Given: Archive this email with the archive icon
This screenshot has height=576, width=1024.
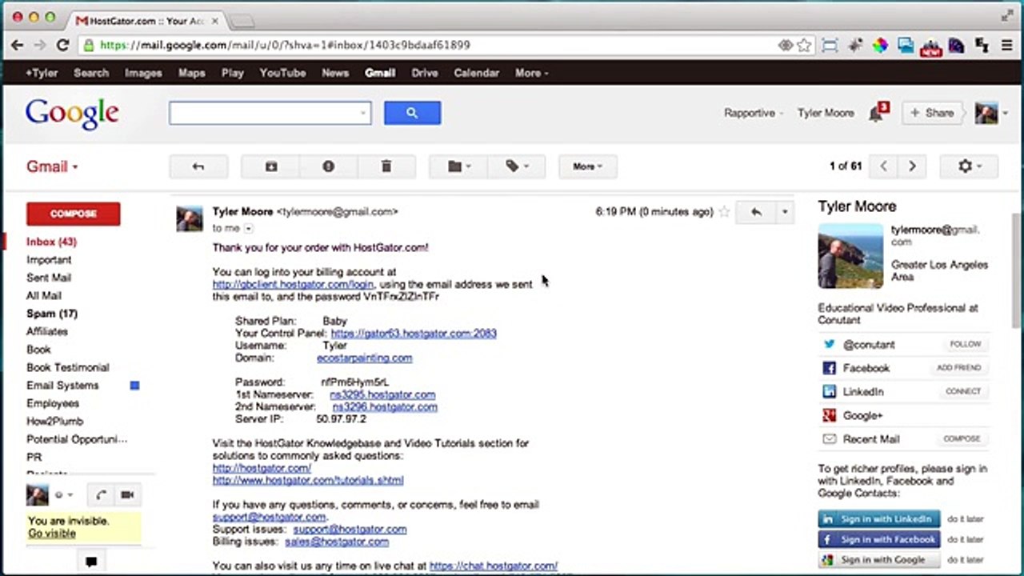Looking at the screenshot, I should click(271, 166).
